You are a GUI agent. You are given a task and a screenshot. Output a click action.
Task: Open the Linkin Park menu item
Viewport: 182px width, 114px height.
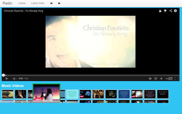38,3
